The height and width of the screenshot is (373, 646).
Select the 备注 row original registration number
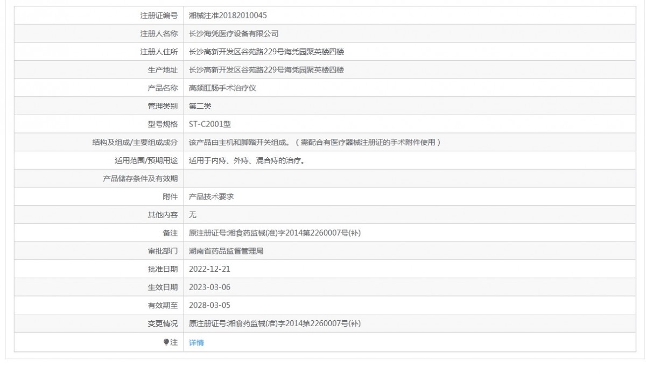[x=275, y=233]
